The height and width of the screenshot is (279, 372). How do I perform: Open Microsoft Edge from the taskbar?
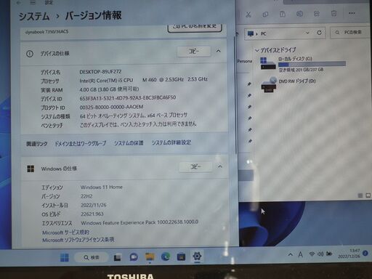[166, 256]
